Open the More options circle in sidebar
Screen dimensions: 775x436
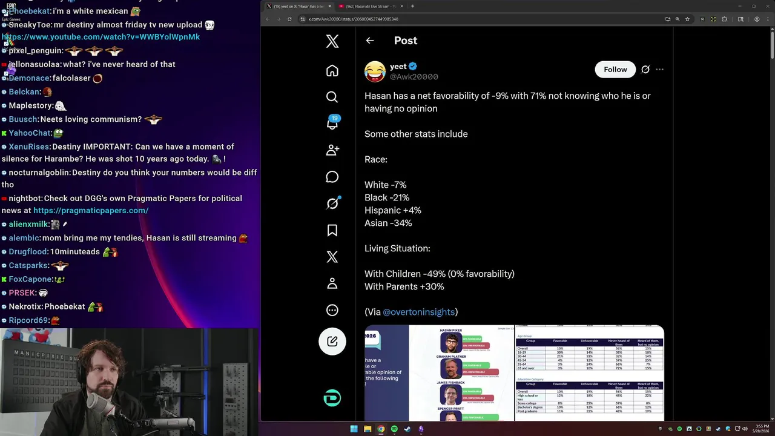tap(332, 310)
